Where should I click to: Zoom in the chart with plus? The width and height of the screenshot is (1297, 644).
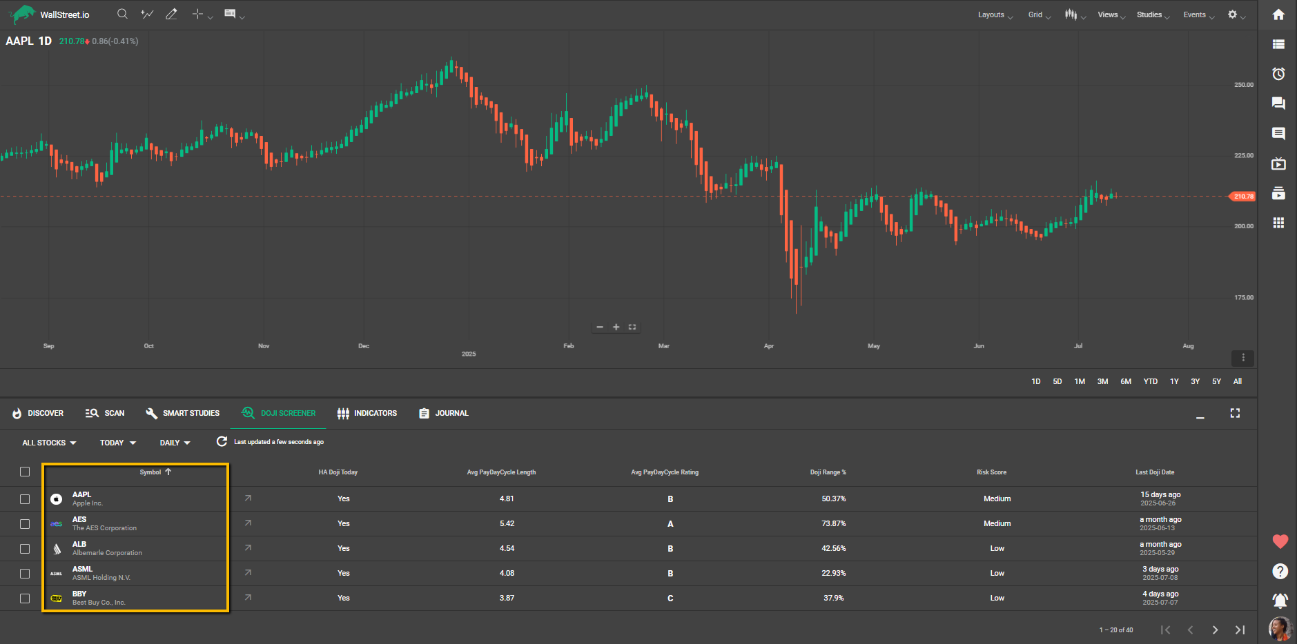[x=616, y=327]
